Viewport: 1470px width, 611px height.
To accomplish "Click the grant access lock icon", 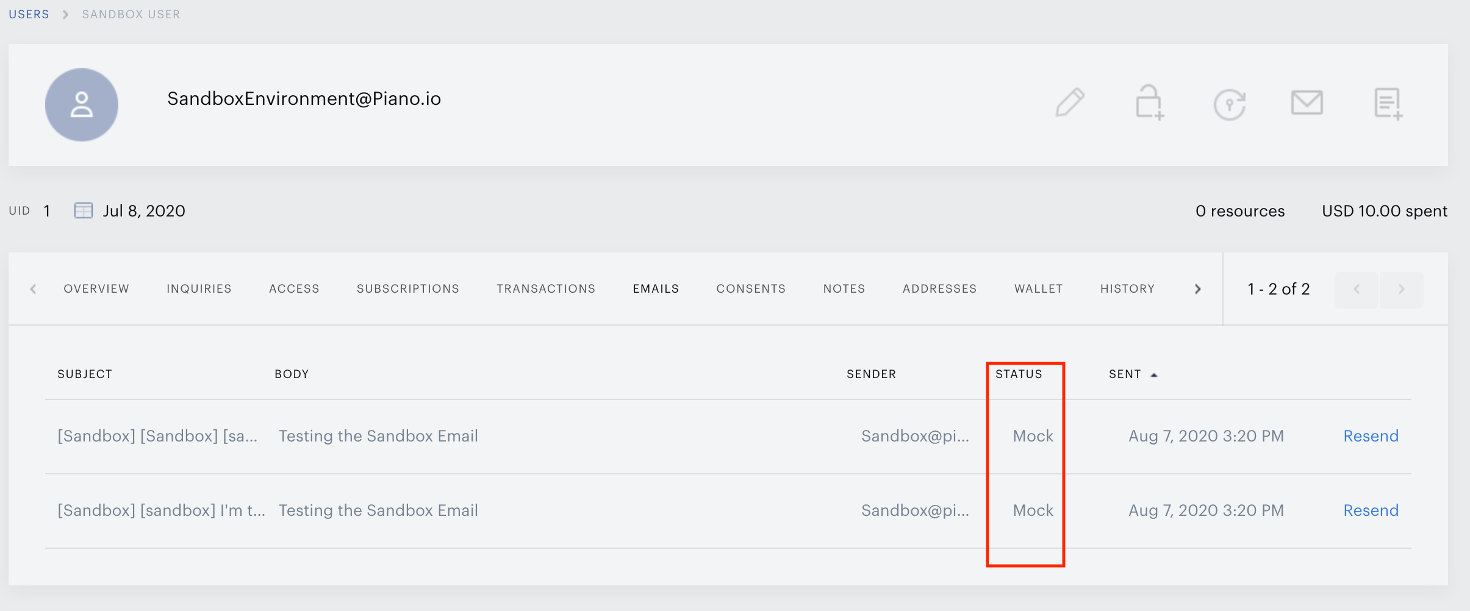I will click(1150, 102).
